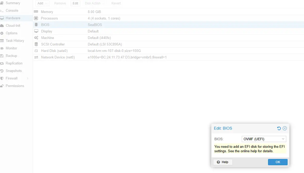Viewport: 304px width, 173px height.
Task: Select the Hard Disk (sata0) drive icon
Action: 36,51
